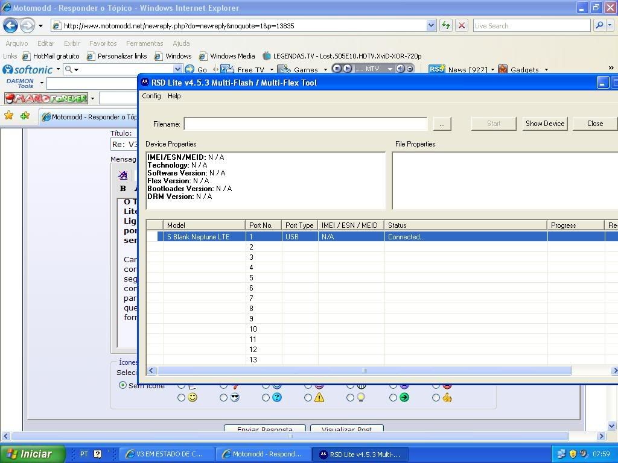The width and height of the screenshot is (618, 463).
Task: Click the Status column header
Action: pyautogui.click(x=465, y=225)
